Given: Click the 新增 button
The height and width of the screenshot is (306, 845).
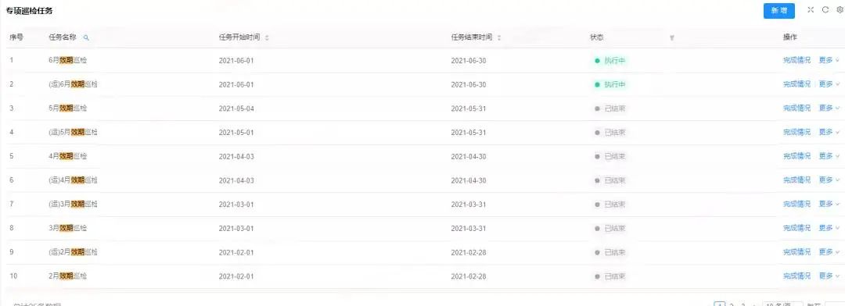Looking at the screenshot, I should click(778, 11).
